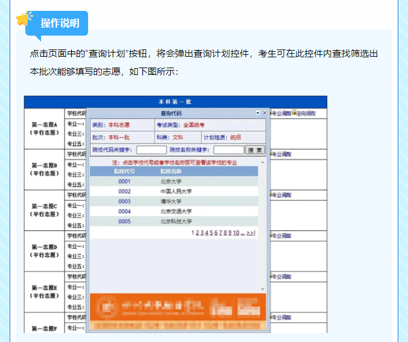Screen dimensions: 408x342
Task: Open 北京交通大学 entry in results
Action: (x=176, y=212)
